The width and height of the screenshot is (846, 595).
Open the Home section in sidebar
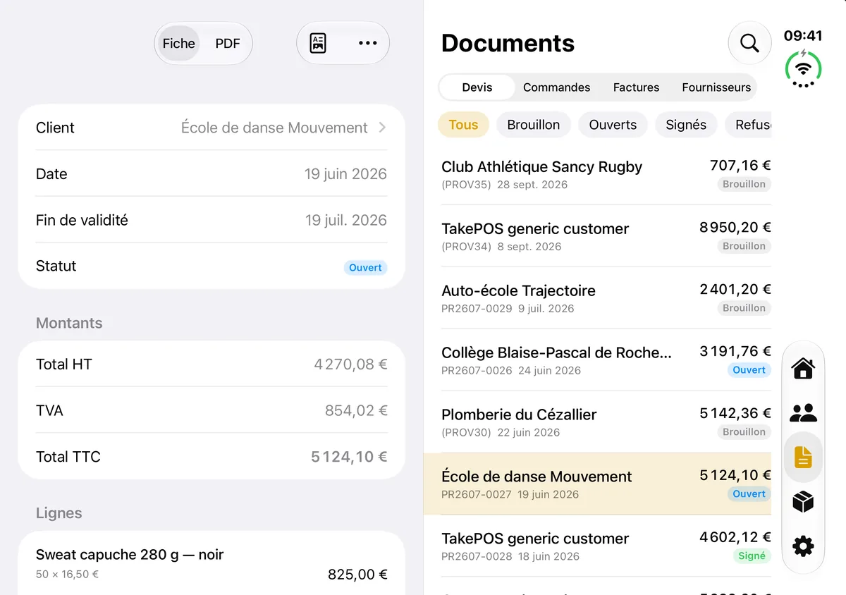803,368
